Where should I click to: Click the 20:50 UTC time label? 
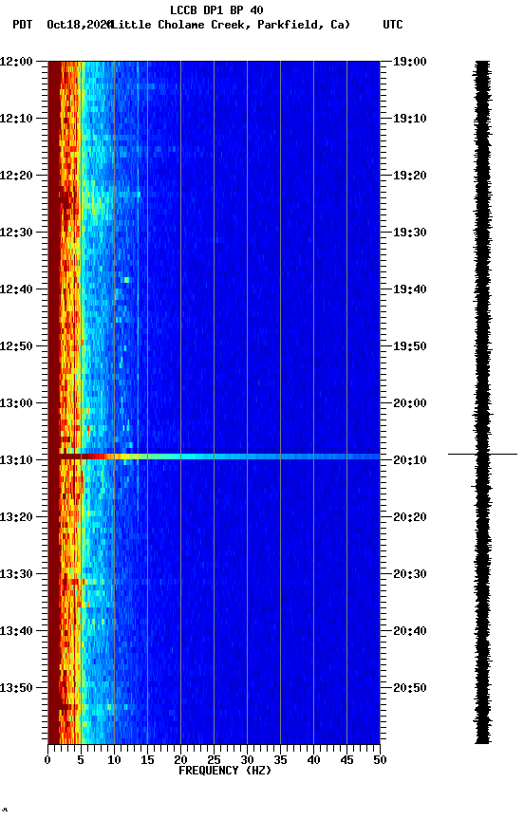(410, 689)
